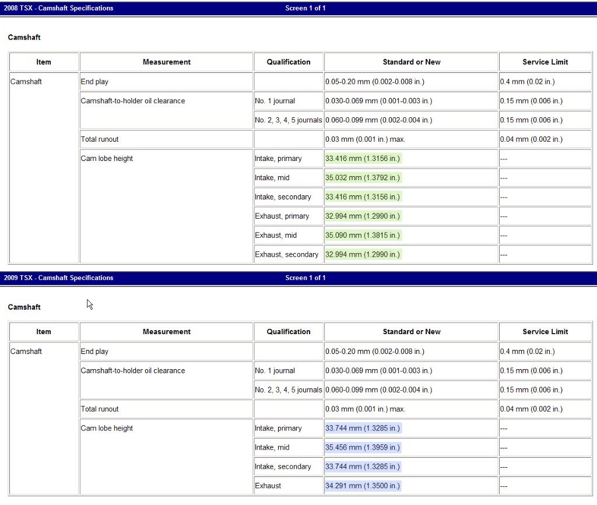
Task: Click "No. 1 journal" in the 2008 table
Action: pos(275,101)
